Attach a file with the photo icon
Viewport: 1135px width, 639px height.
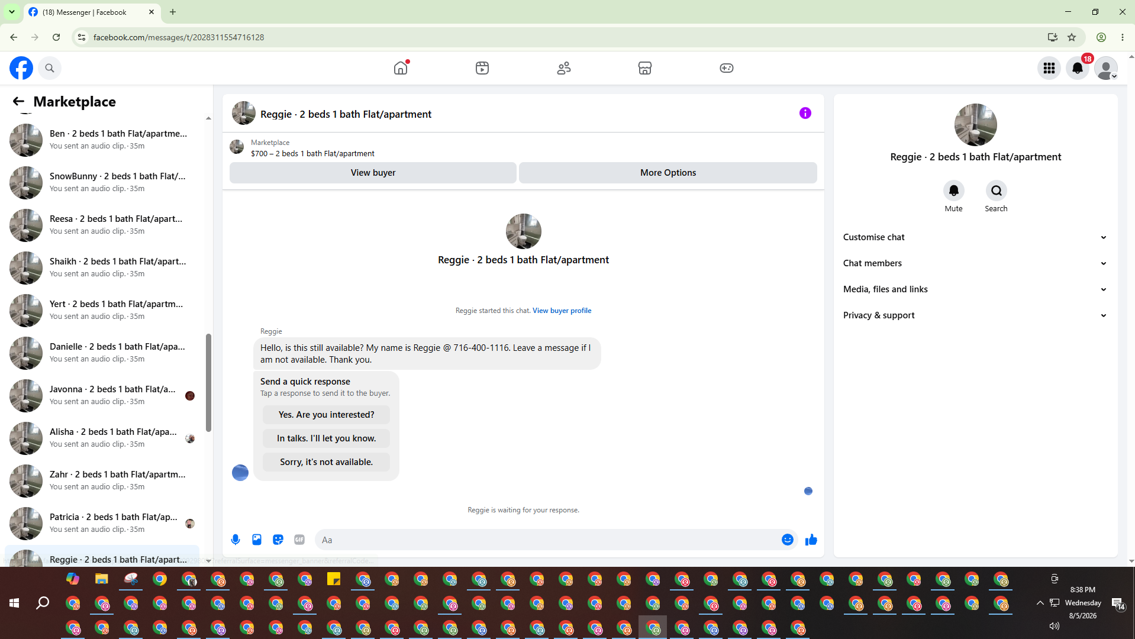tap(257, 540)
